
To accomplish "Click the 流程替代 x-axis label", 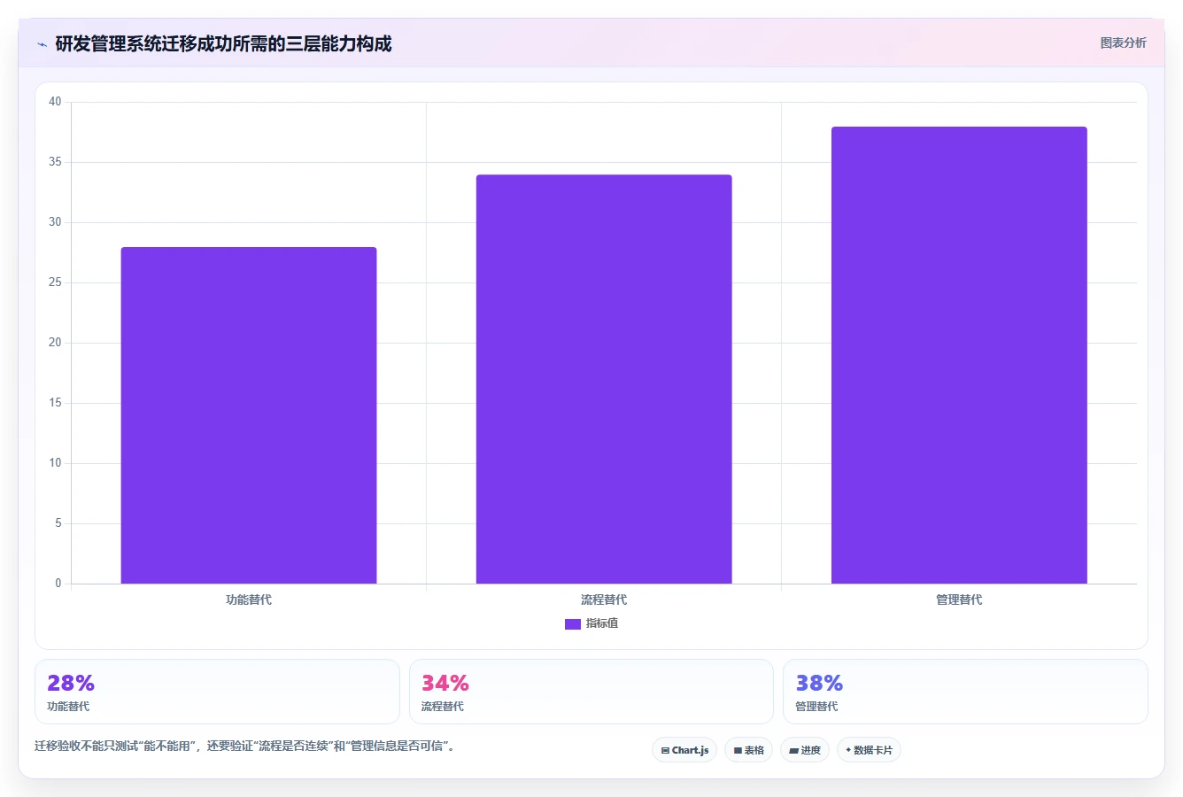I will coord(604,600).
